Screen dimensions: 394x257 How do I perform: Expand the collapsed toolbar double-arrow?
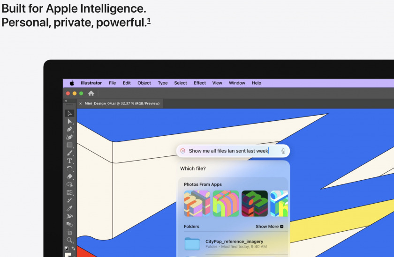(66, 101)
